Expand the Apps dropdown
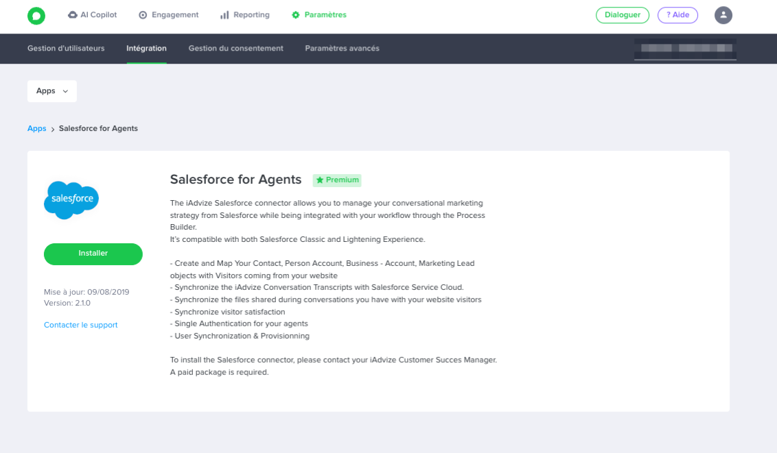This screenshot has width=777, height=453. (52, 91)
